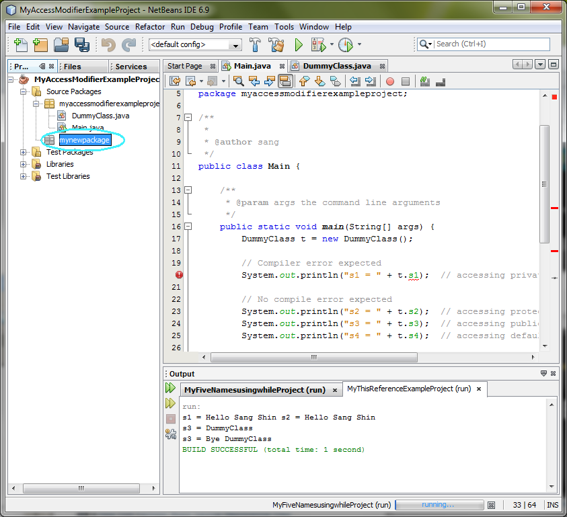Click the Search (Ctrl+I) field
Image resolution: width=567 pixels, height=517 pixels.
point(483,44)
